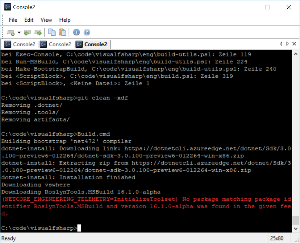
Task: Click the console icon on the first Console2 tab
Action: pyautogui.click(x=8, y=44)
